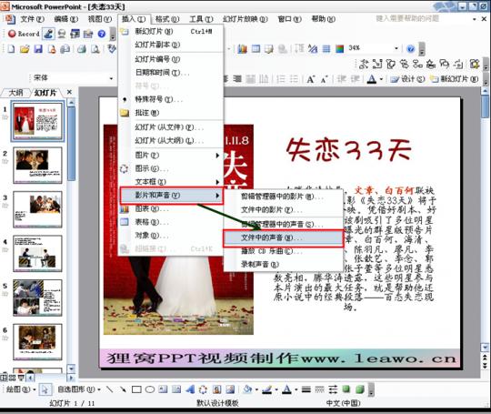
Task: Switch to the 大纲 outline tab
Action: [15, 93]
